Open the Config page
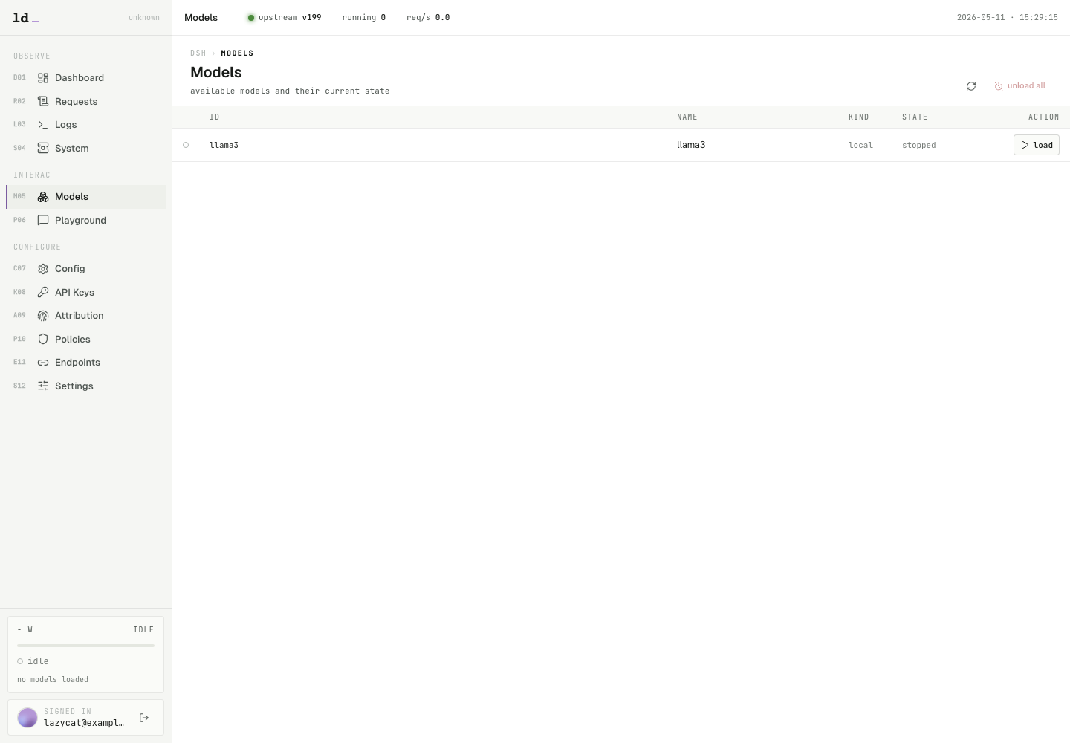This screenshot has width=1070, height=743. pos(86,269)
